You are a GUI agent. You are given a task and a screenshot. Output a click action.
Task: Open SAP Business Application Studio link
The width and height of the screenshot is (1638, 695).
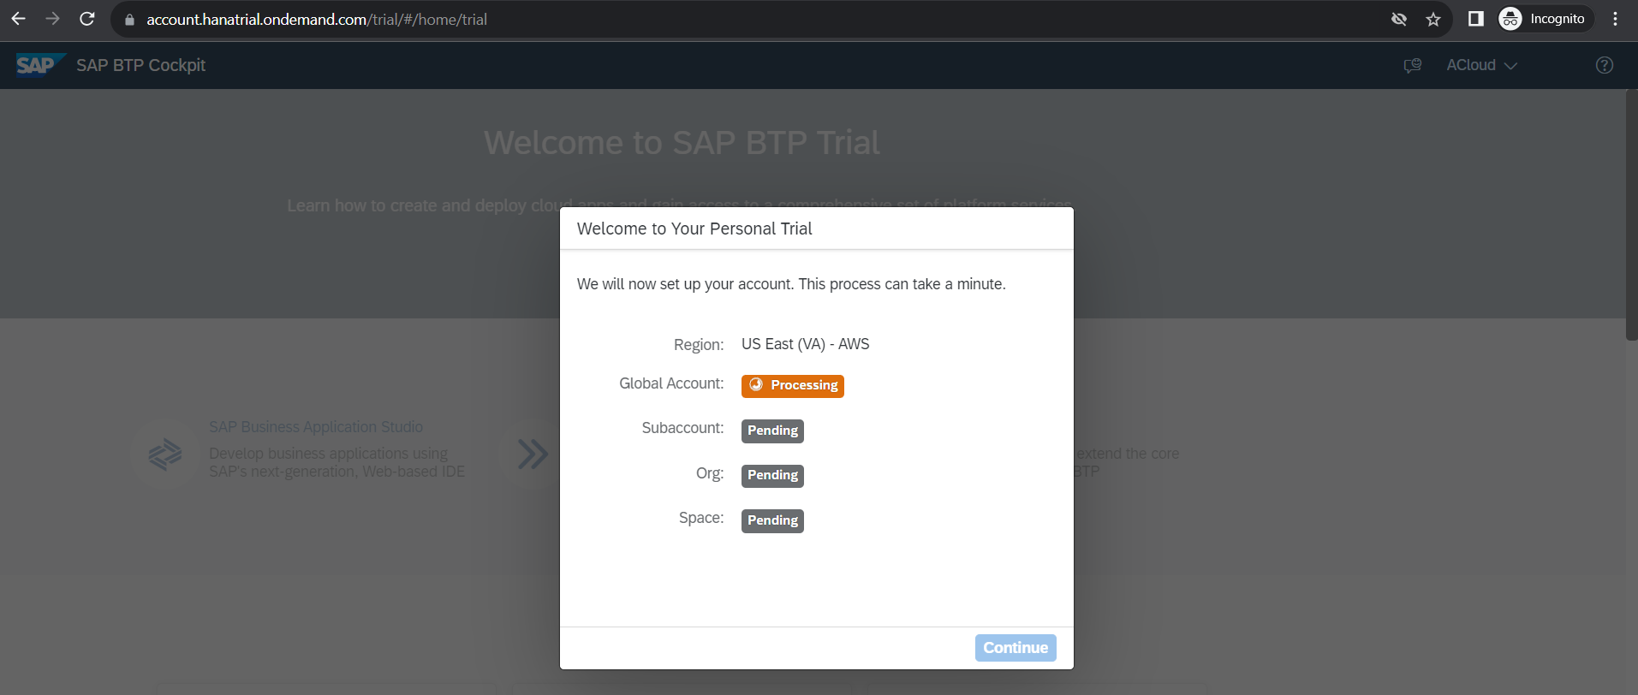[x=316, y=427]
